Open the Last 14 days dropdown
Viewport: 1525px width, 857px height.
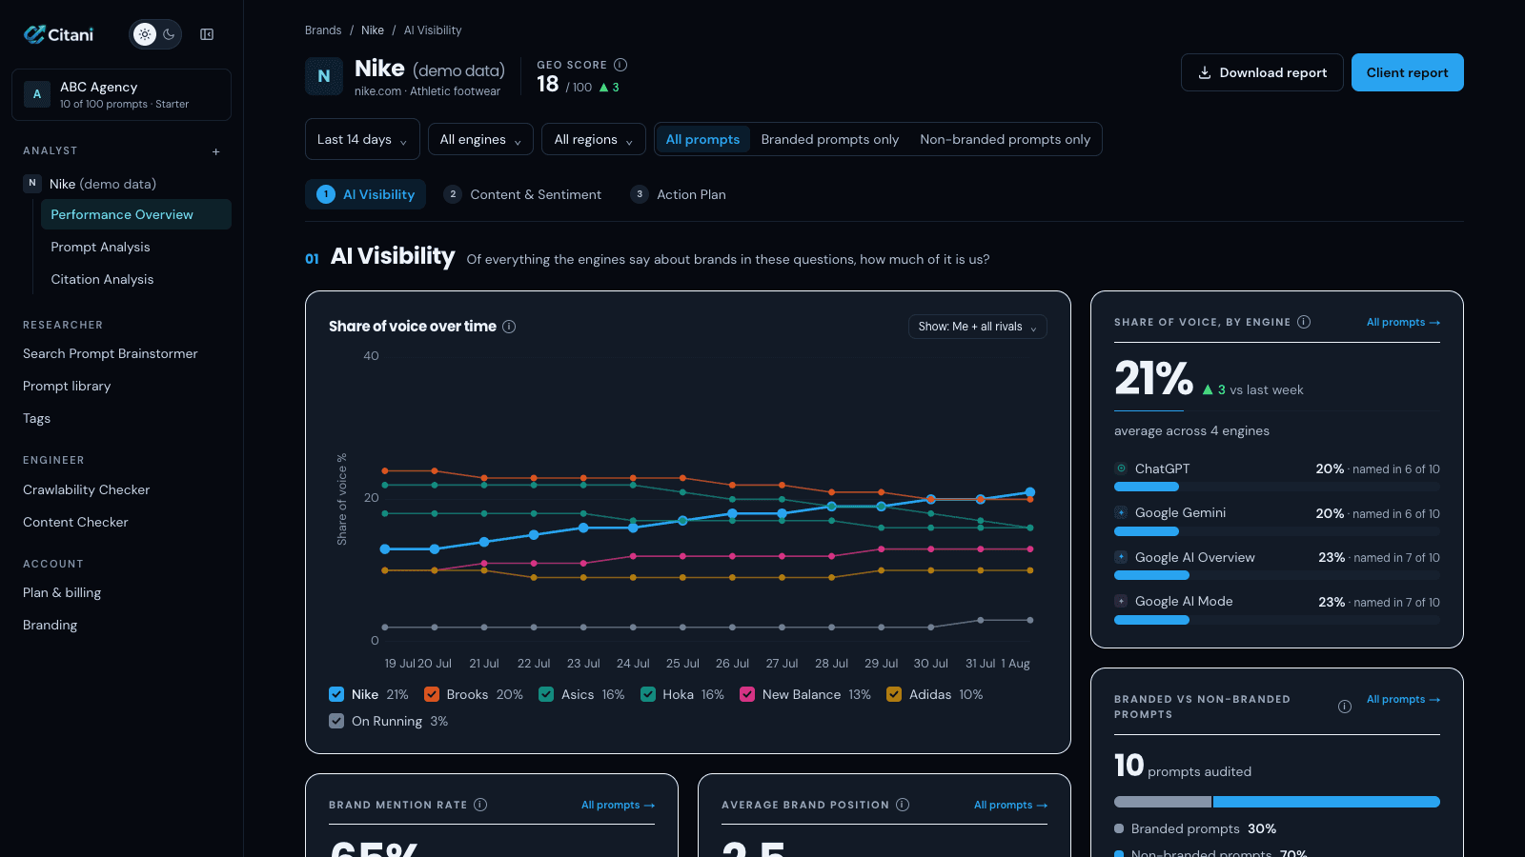click(x=362, y=139)
